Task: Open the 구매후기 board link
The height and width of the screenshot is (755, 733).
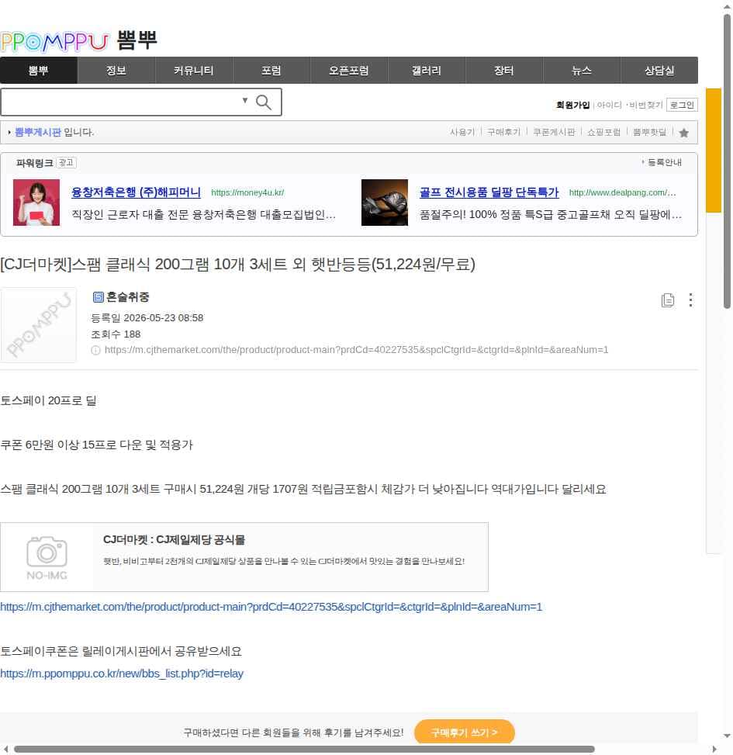Action: (503, 132)
